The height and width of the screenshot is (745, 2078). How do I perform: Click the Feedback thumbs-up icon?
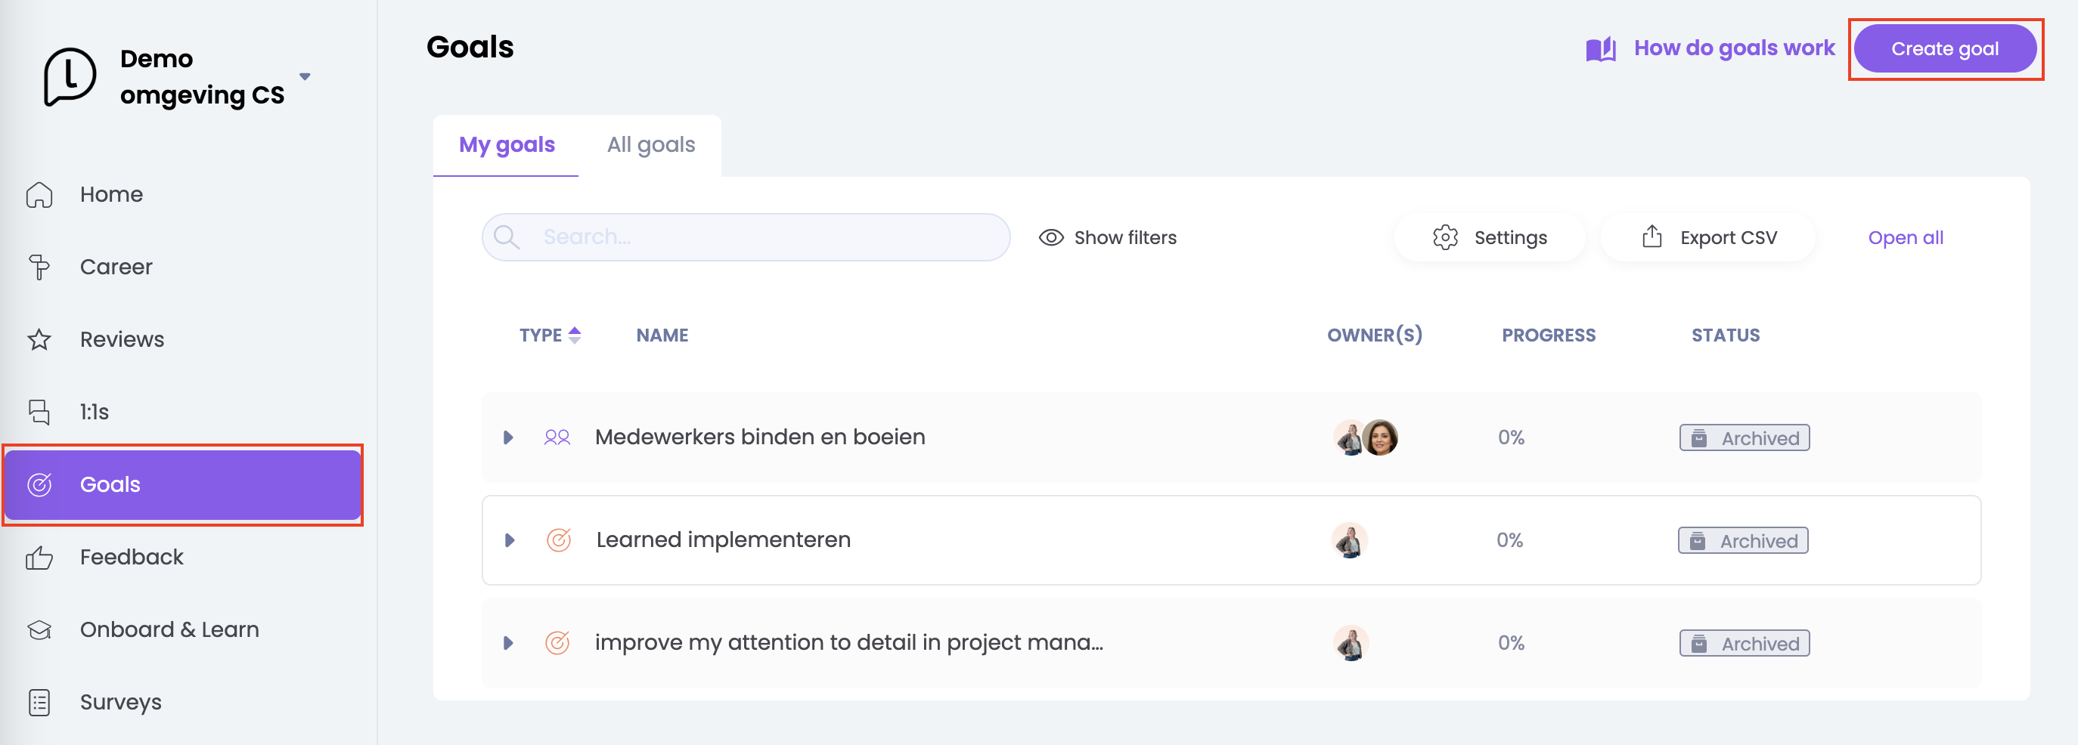click(39, 557)
